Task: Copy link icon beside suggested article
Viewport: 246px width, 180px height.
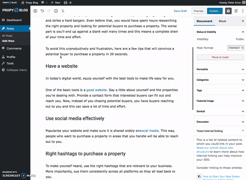Action: coord(199,177)
